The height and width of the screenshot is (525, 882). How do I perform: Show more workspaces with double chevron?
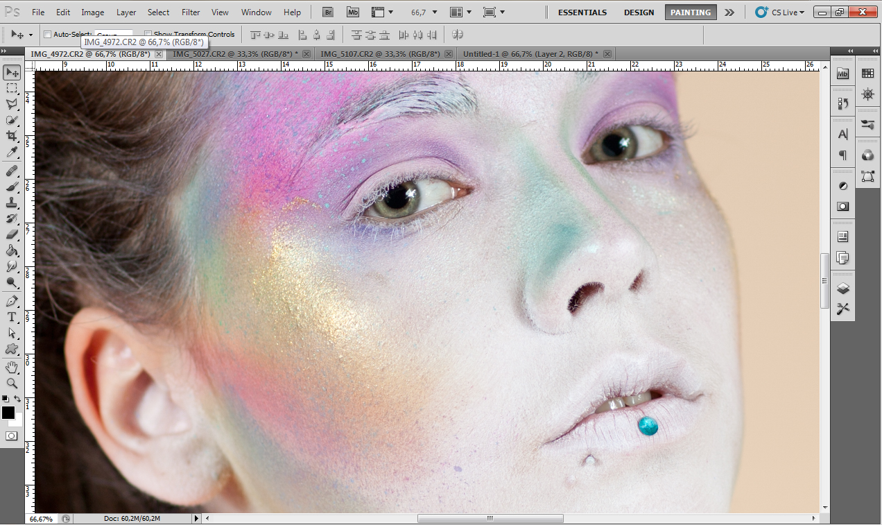click(729, 12)
